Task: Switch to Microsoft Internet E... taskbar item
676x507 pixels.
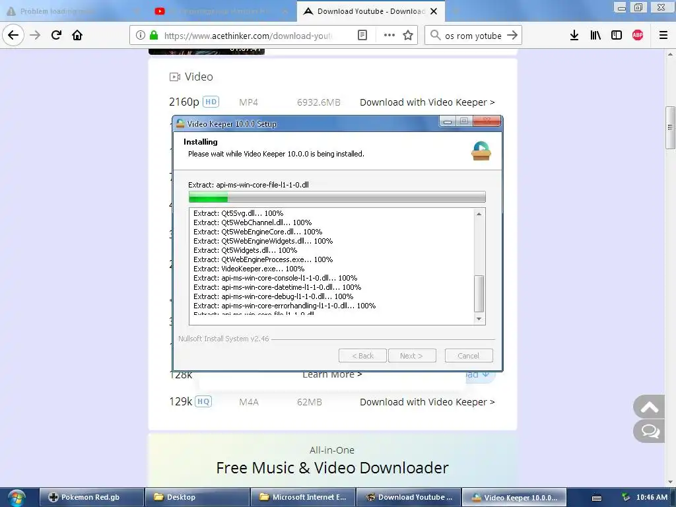Action: pyautogui.click(x=303, y=498)
